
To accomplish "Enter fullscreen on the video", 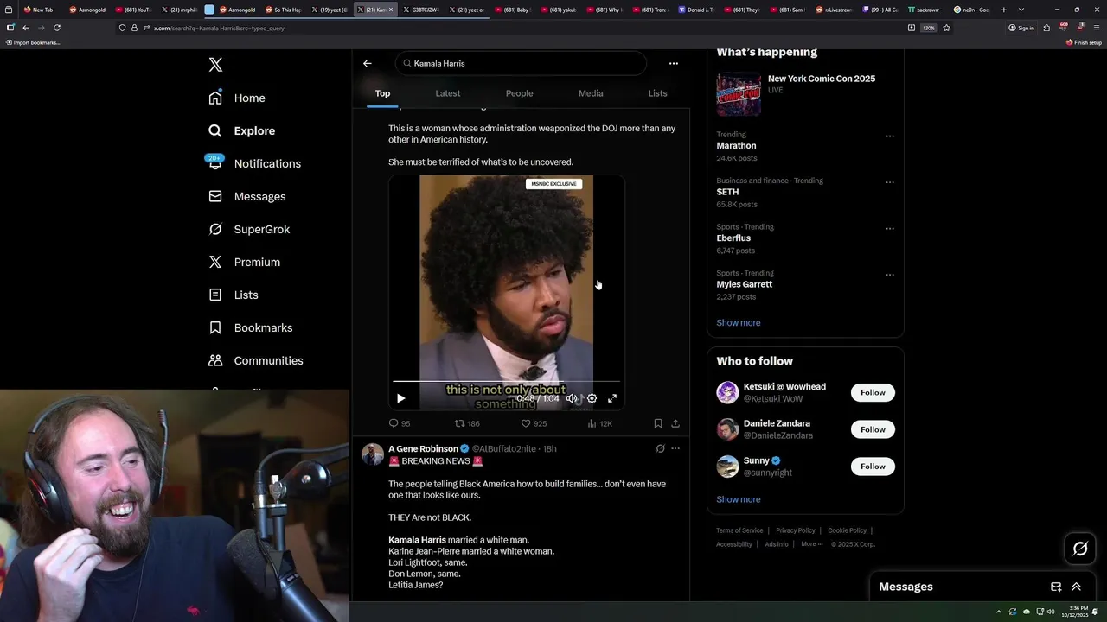I will click(x=612, y=398).
